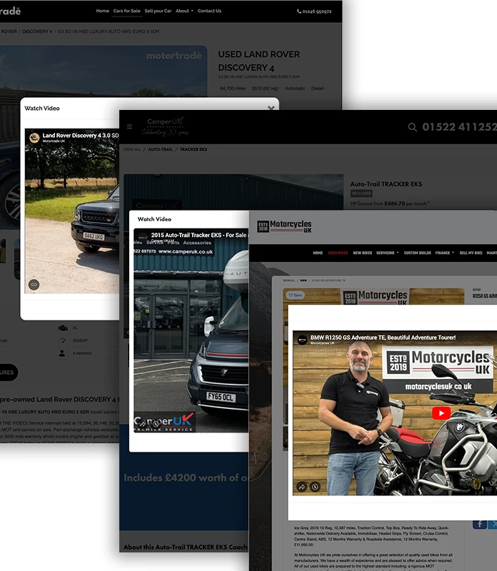The width and height of the screenshot is (497, 571).
Task: Open Motortrade Contact Us page
Action: click(209, 11)
